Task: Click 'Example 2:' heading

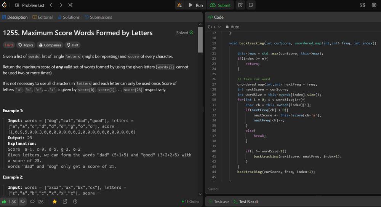Action: (13, 177)
